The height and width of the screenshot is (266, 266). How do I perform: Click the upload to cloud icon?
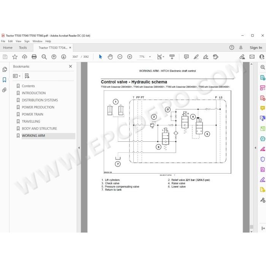(x=25, y=57)
